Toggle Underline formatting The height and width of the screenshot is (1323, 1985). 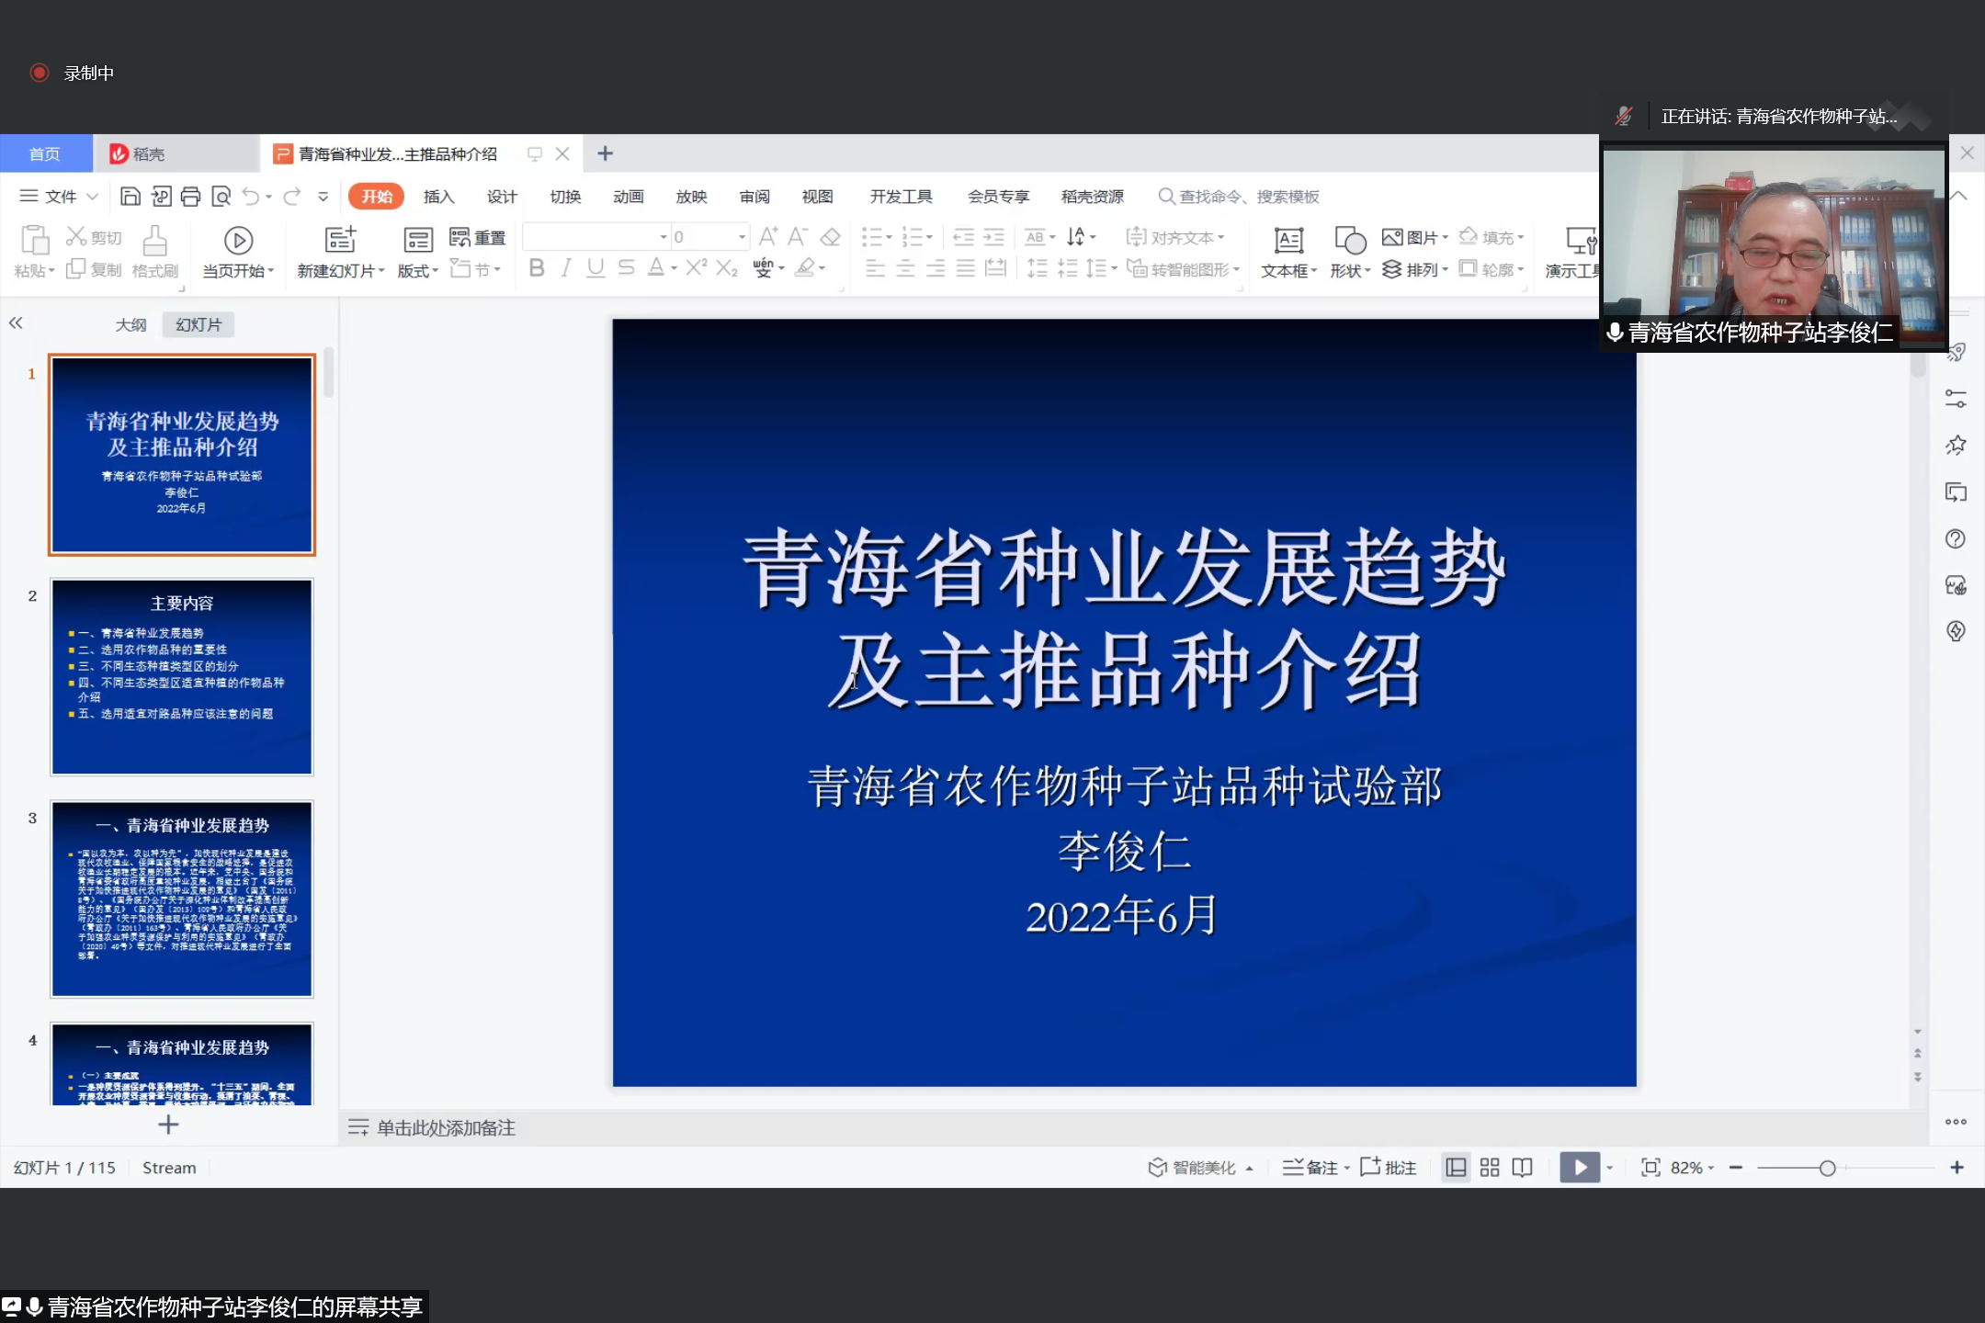(x=595, y=268)
